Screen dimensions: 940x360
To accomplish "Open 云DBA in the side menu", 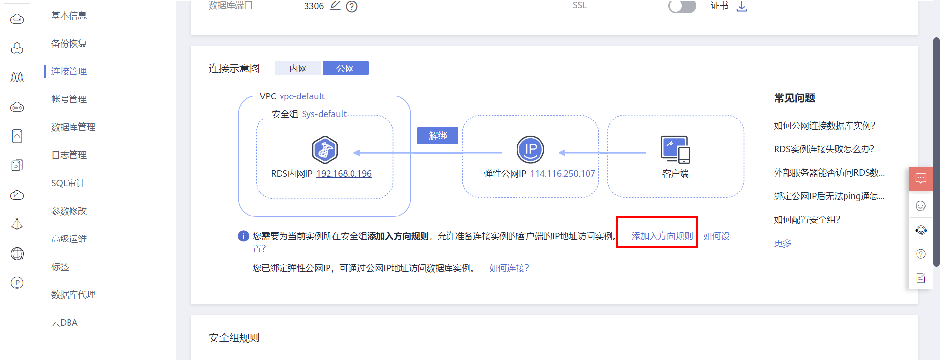I will click(65, 323).
